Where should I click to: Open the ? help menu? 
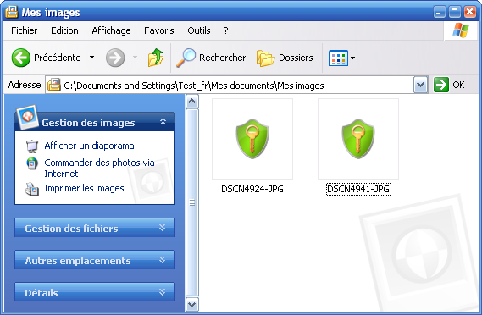click(226, 30)
